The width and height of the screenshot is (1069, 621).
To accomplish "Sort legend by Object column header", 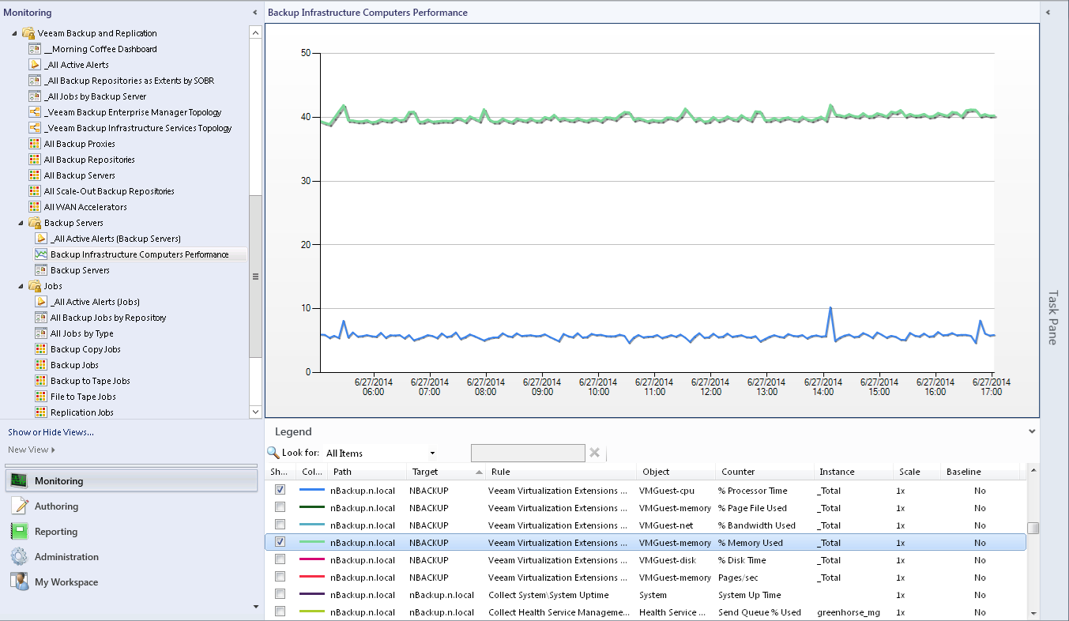I will (x=676, y=472).
